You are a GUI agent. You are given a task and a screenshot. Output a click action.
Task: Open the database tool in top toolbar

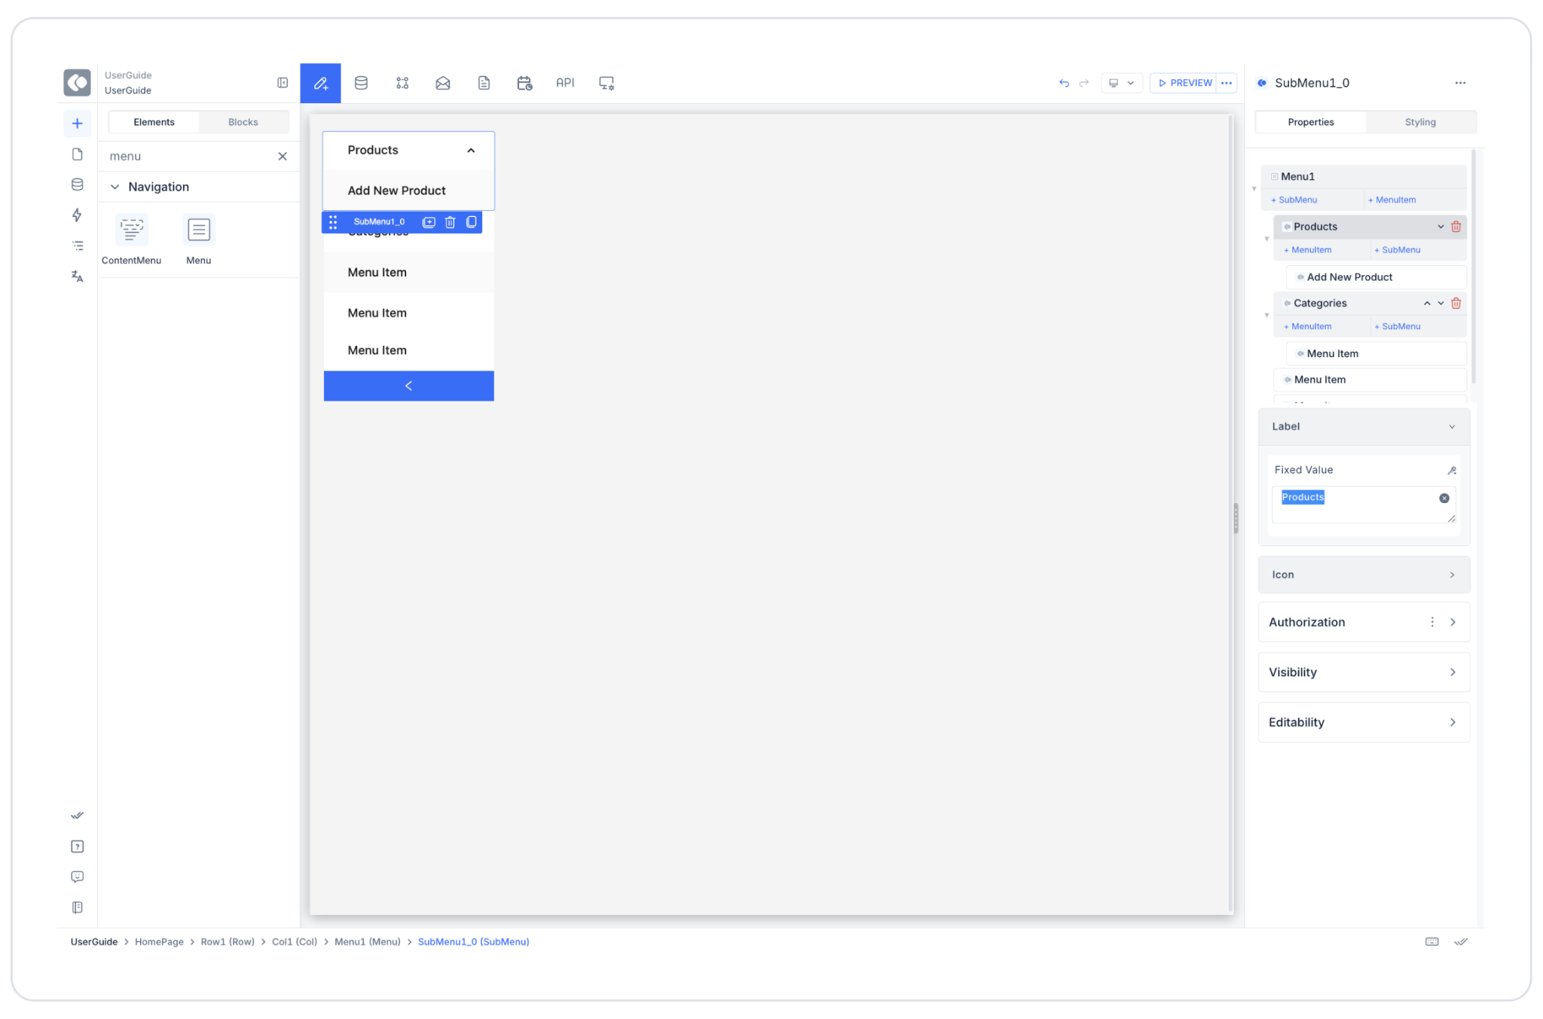(x=361, y=83)
